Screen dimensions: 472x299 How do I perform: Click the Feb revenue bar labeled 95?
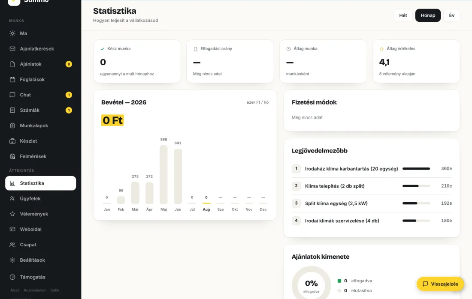(121, 200)
